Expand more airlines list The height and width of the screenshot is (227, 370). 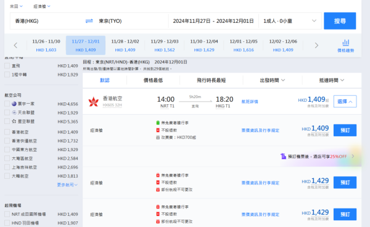coord(67,185)
